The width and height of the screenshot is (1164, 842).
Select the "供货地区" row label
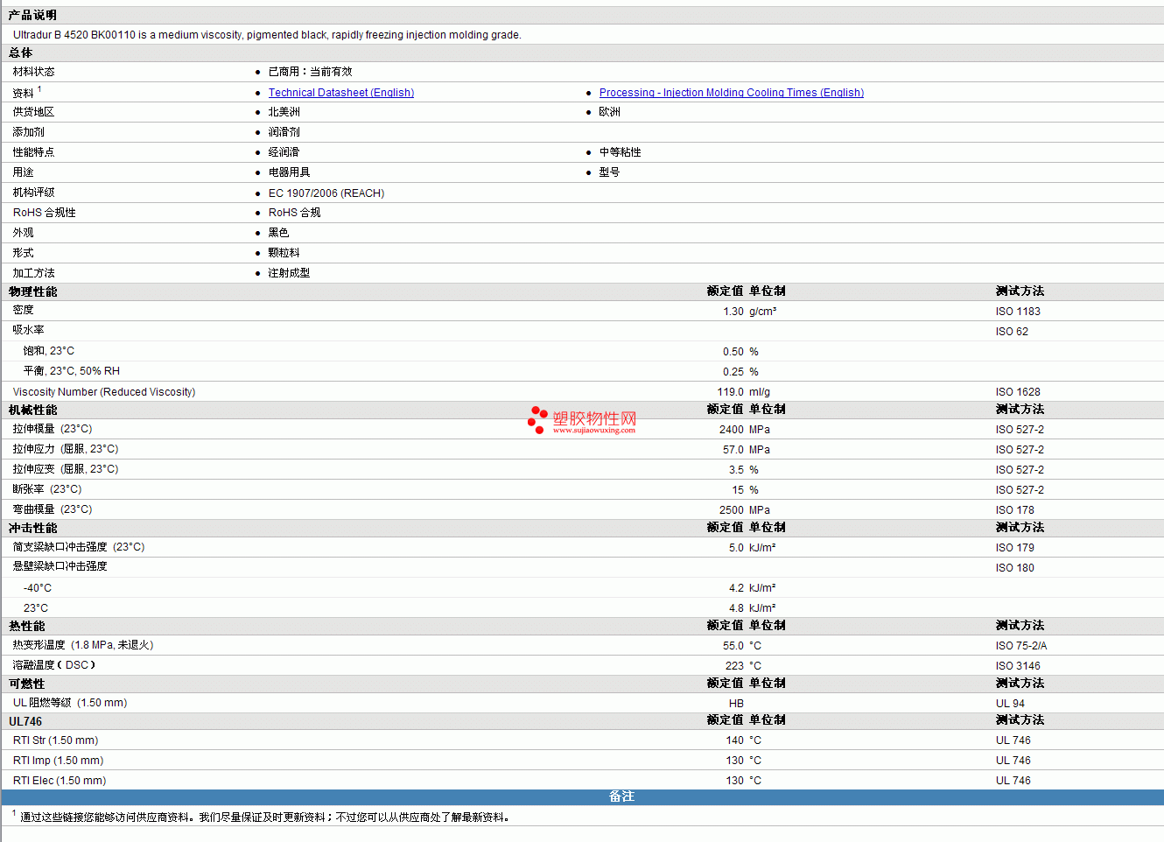[x=33, y=112]
